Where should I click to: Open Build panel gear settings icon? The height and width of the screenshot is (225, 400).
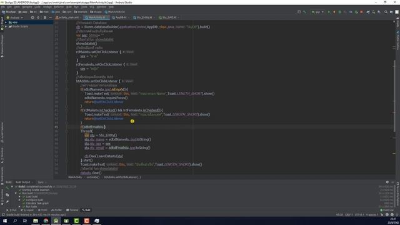[387, 182]
